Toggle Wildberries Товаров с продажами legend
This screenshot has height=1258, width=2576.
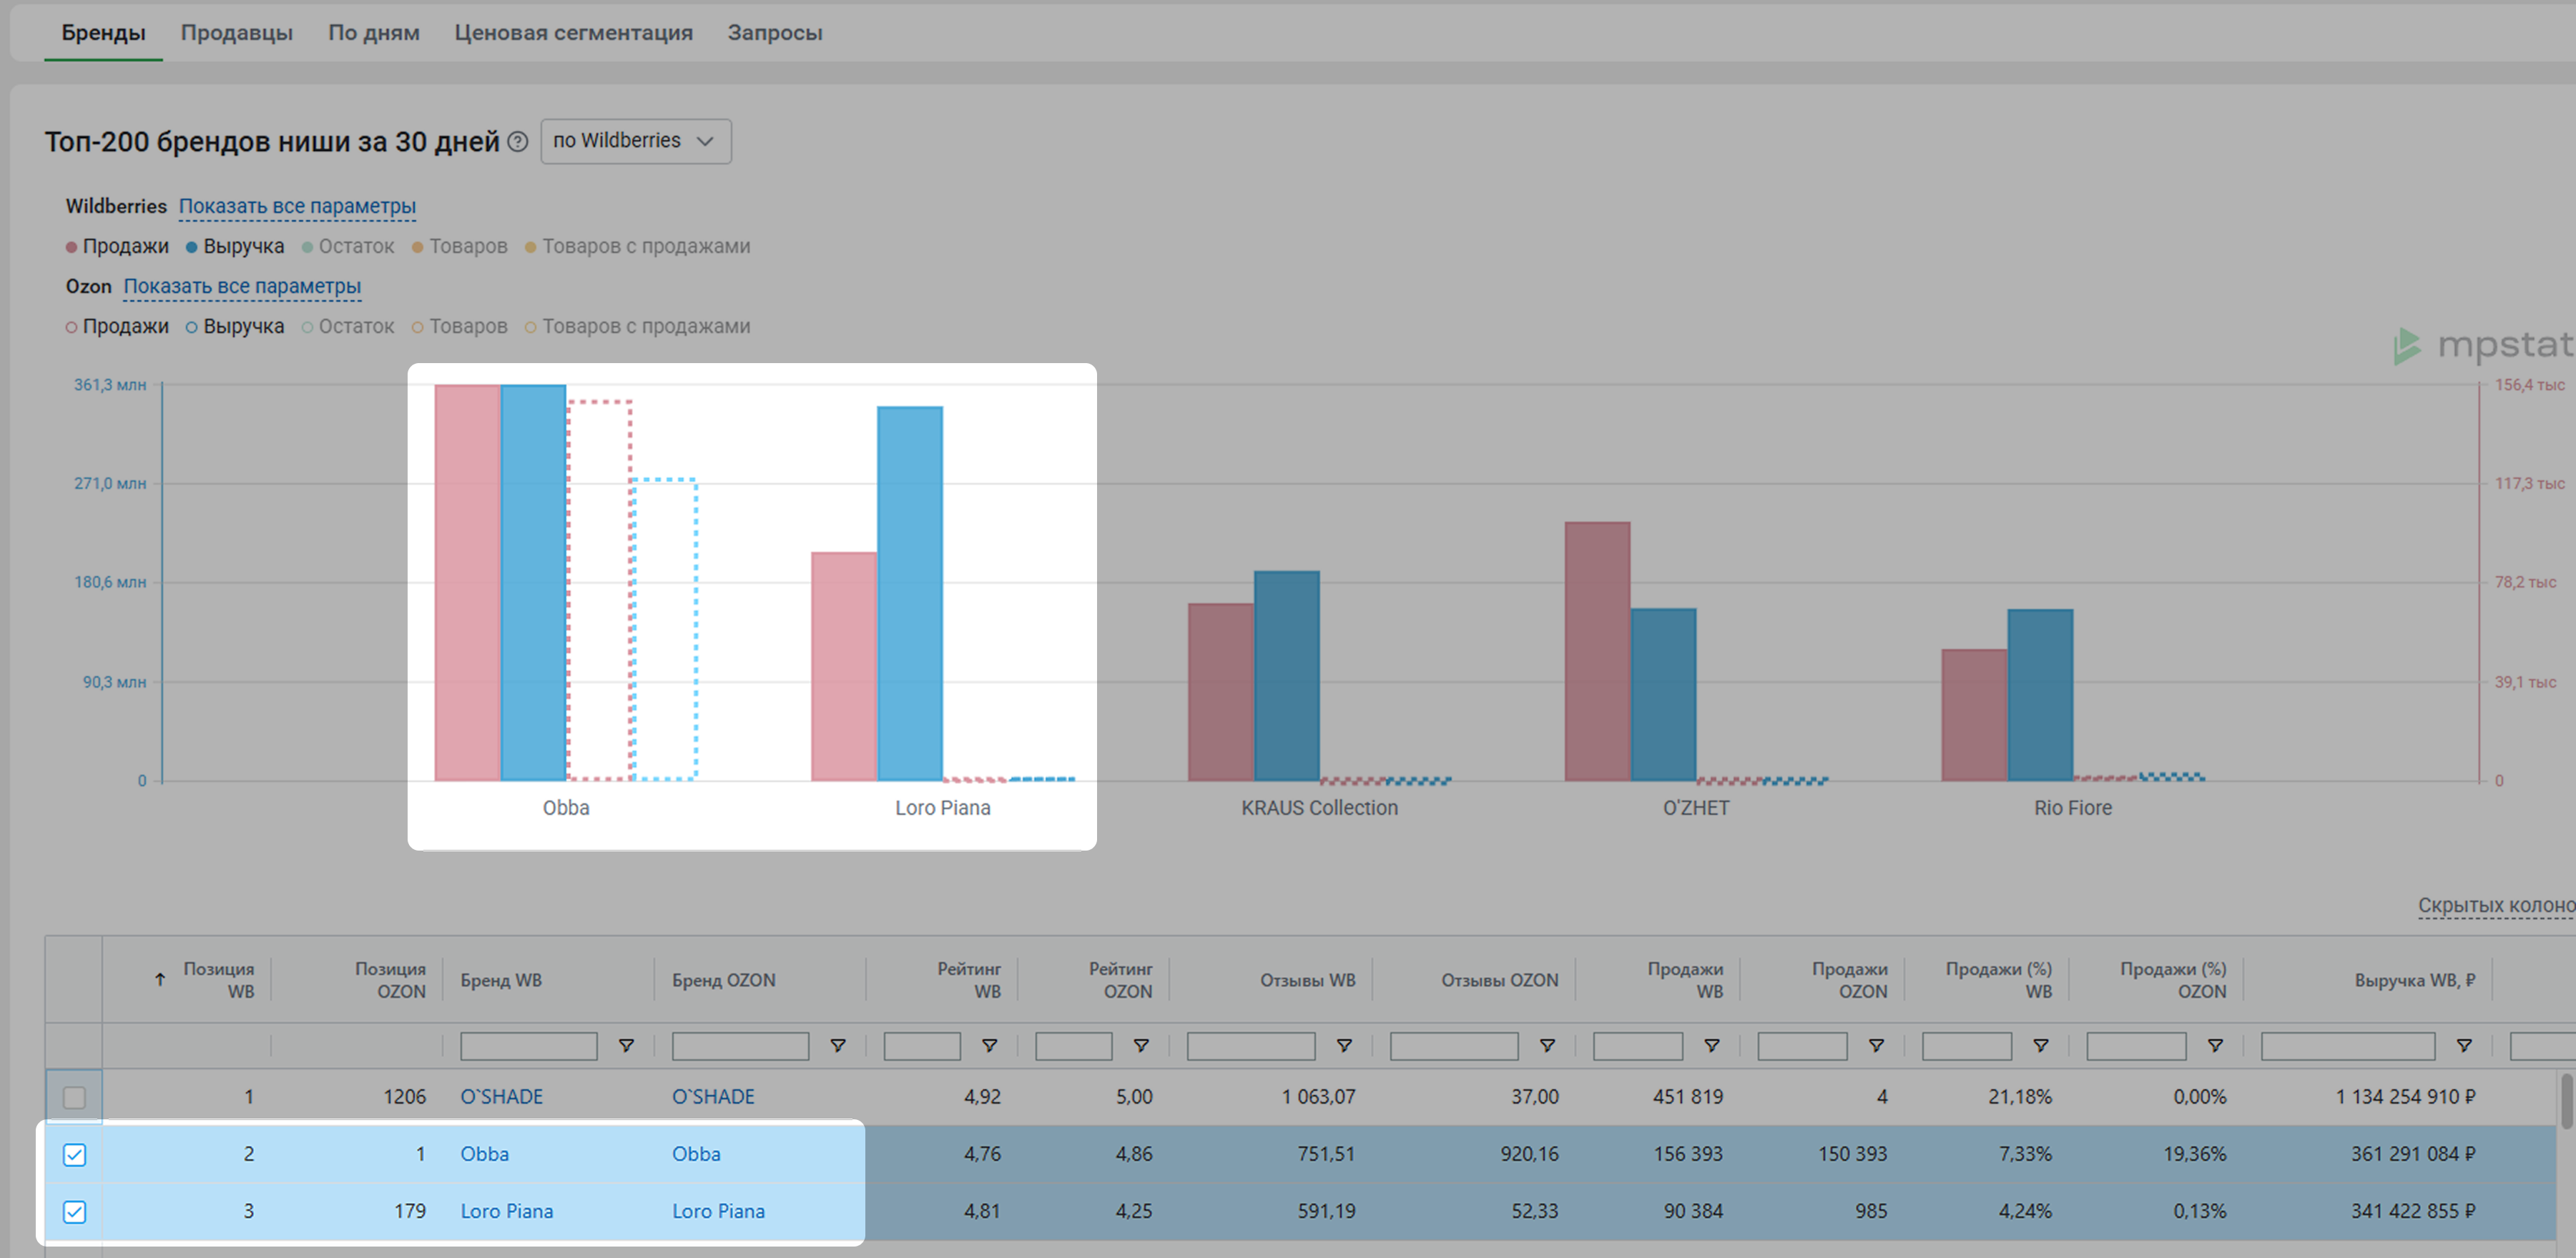[637, 246]
